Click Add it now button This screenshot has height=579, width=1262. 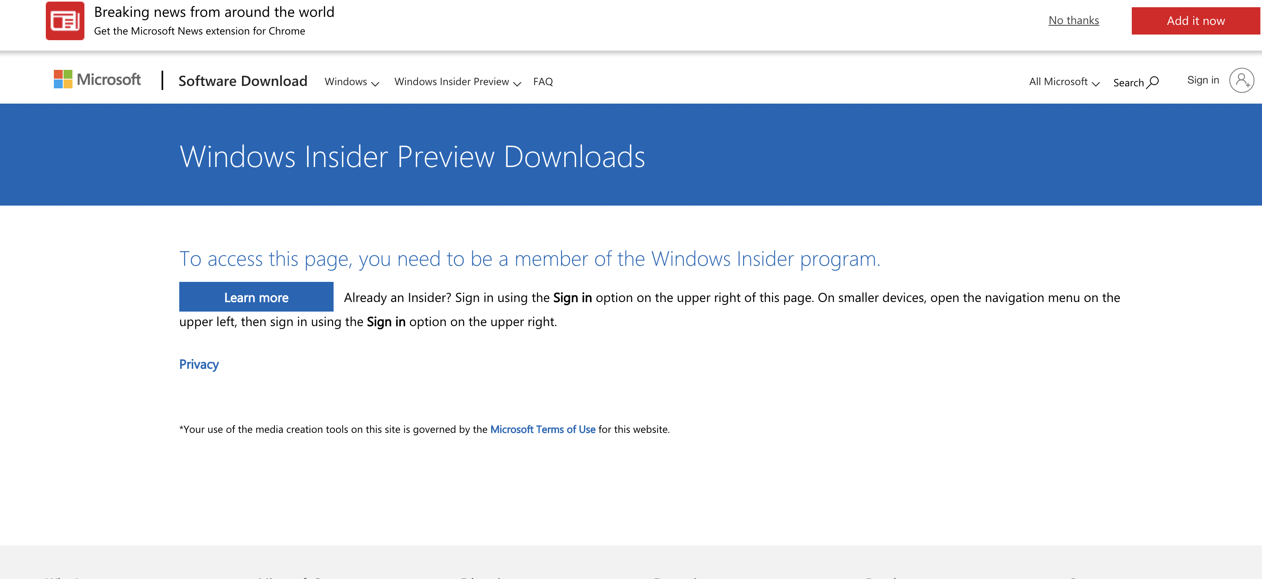[x=1195, y=20]
